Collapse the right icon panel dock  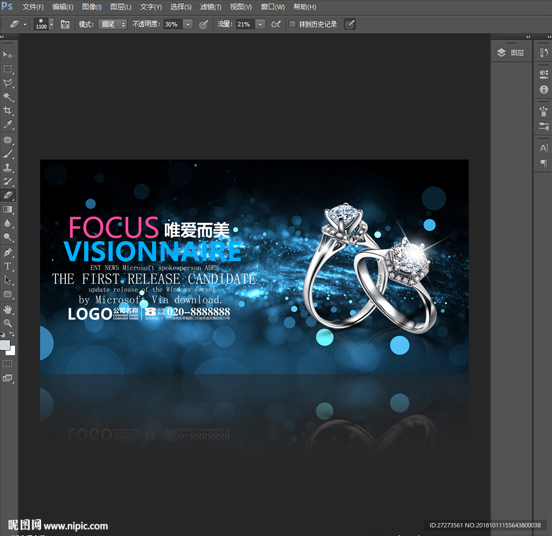pyautogui.click(x=549, y=37)
